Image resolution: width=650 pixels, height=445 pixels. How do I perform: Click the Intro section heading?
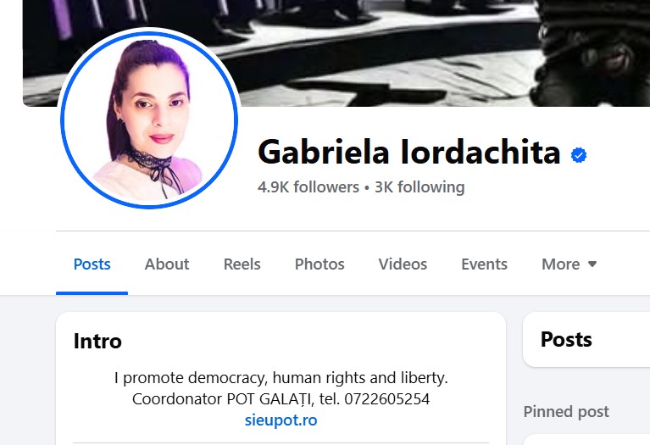coord(97,342)
